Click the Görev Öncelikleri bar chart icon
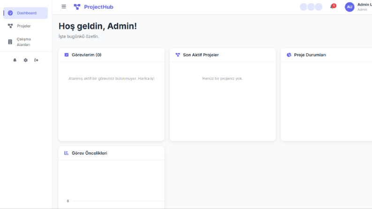This screenshot has height=209, width=372. click(x=67, y=153)
